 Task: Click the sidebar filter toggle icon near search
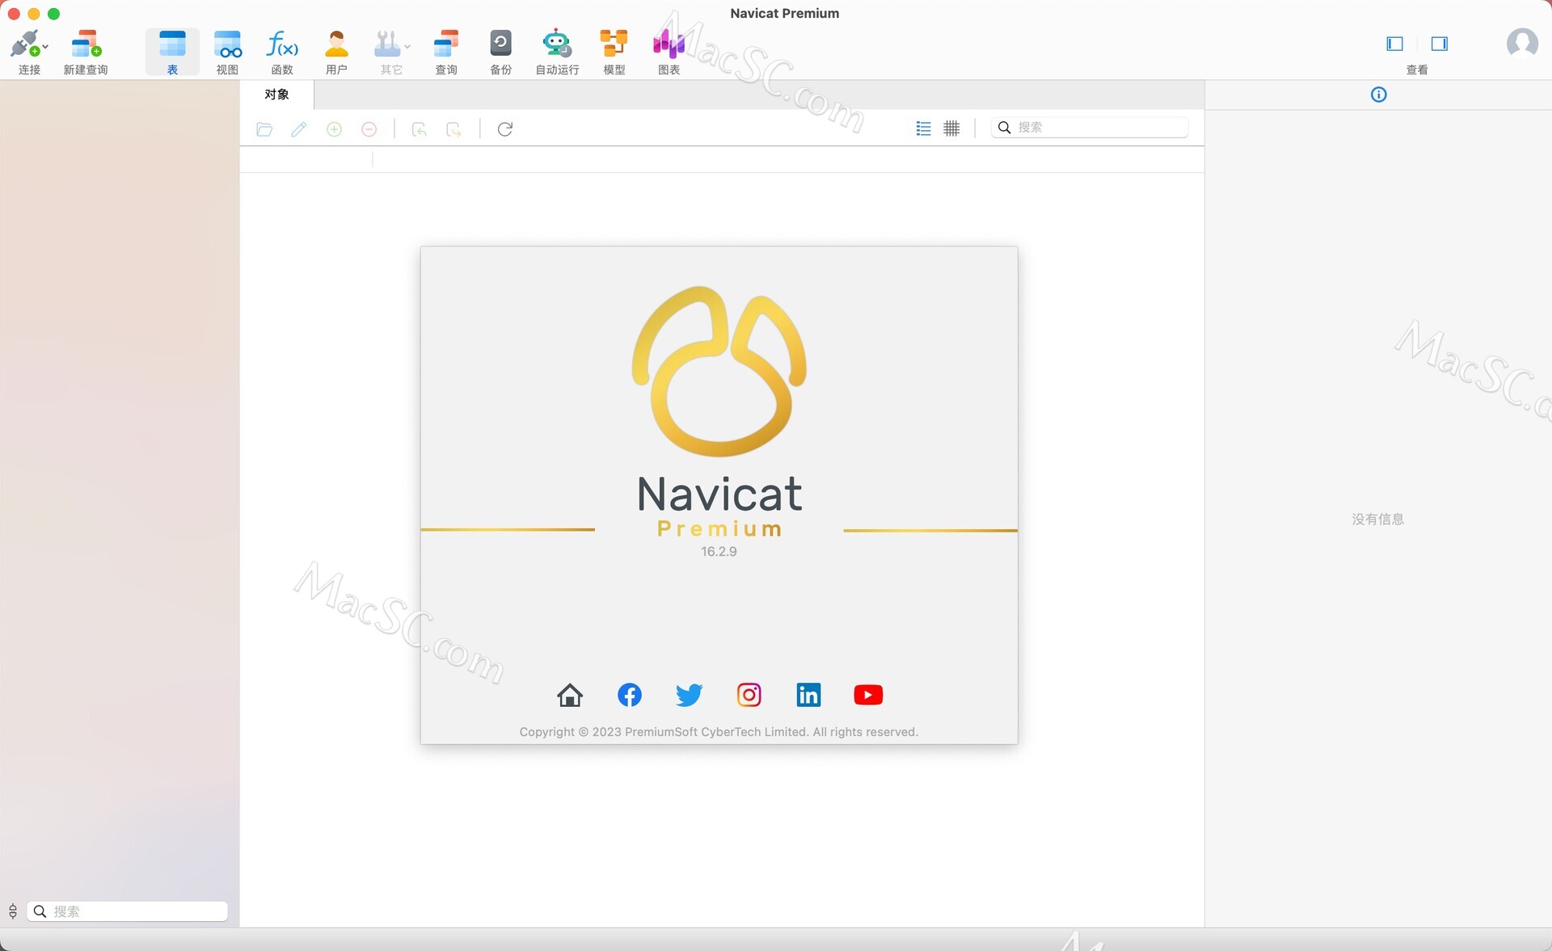point(13,911)
